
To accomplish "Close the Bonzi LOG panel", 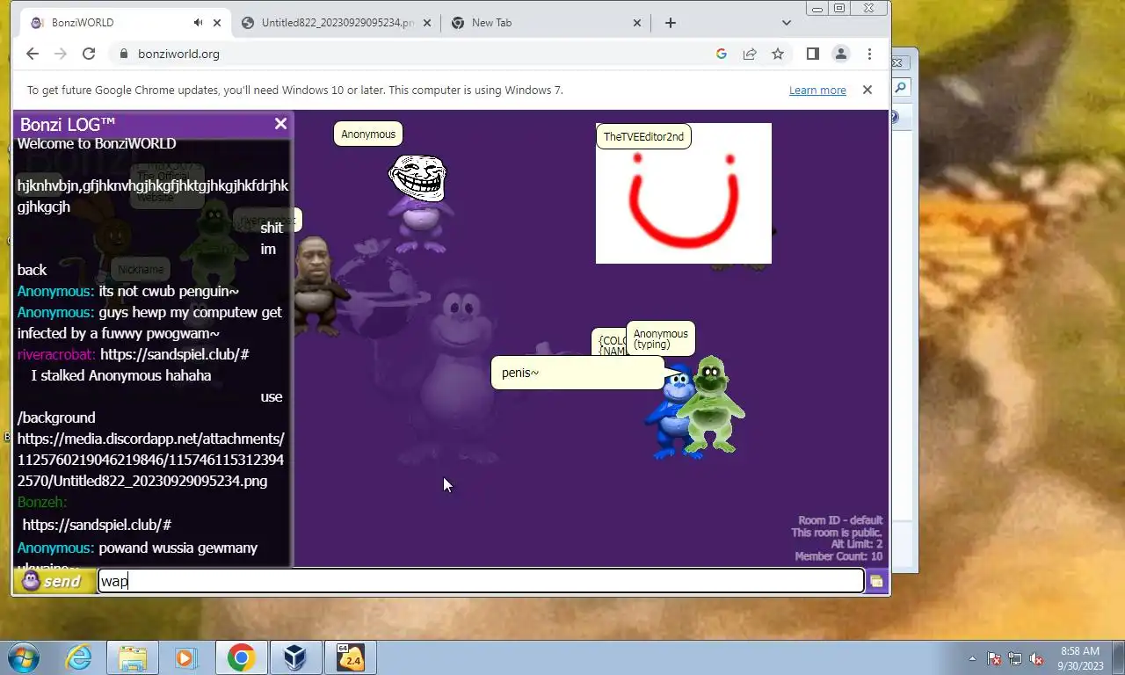I will [x=280, y=124].
